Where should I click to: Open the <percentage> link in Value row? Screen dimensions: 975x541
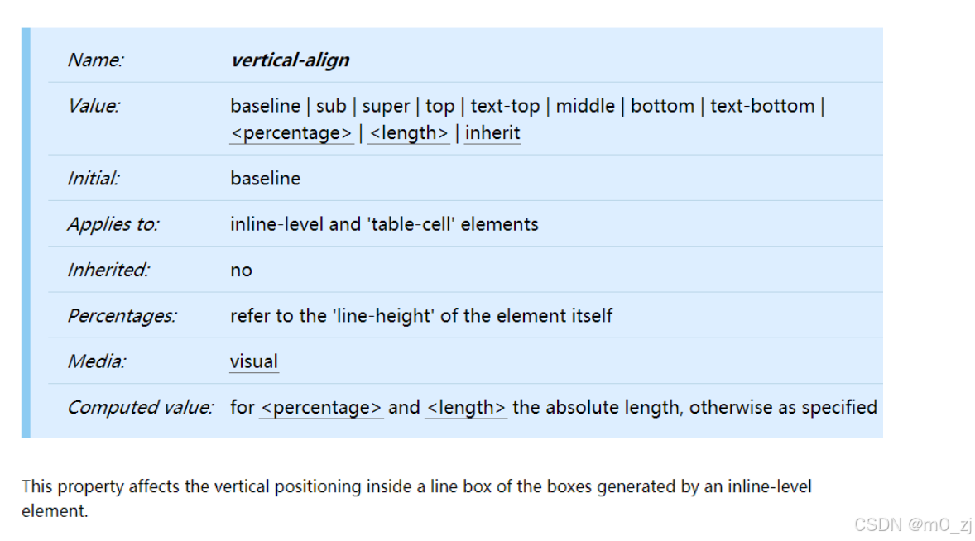tap(291, 133)
